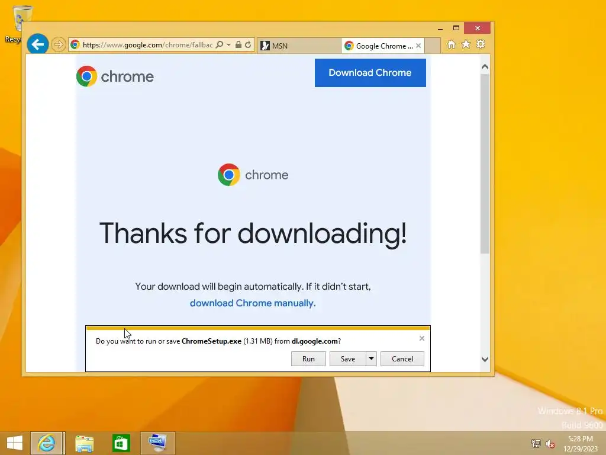
Task: Open Windows Store from the taskbar
Action: tap(121, 443)
